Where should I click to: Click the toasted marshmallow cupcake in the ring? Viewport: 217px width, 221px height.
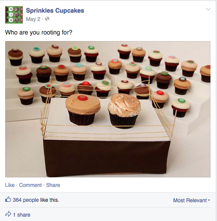pos(124,111)
